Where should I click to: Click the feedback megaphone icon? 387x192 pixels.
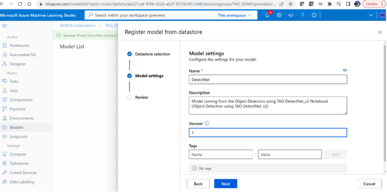click(x=291, y=15)
